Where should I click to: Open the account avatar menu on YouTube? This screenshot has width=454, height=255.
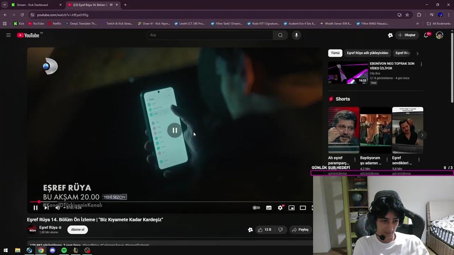(x=439, y=35)
